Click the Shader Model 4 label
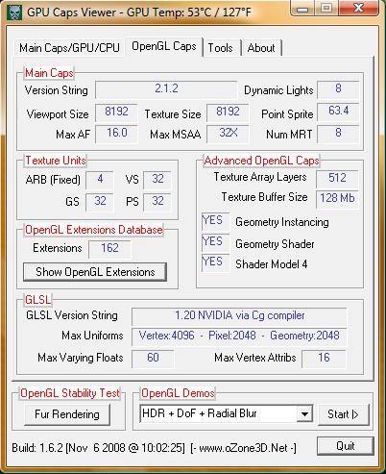The image size is (386, 474). tap(272, 264)
